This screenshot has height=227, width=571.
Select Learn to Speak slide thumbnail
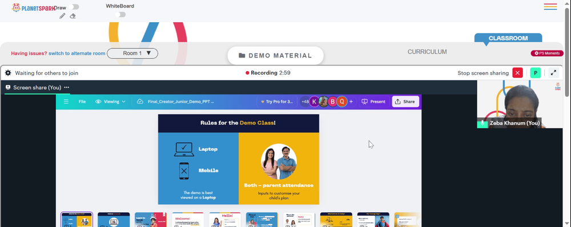click(x=151, y=220)
